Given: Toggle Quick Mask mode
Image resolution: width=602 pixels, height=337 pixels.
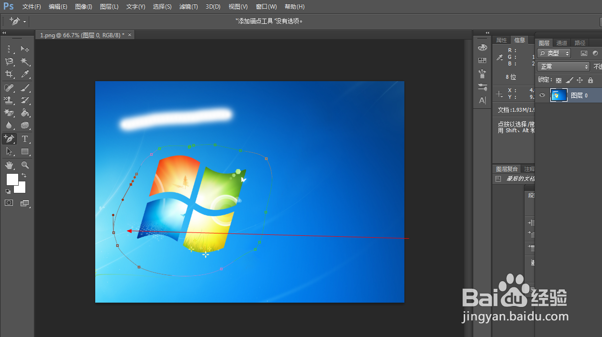Looking at the screenshot, I should [9, 203].
